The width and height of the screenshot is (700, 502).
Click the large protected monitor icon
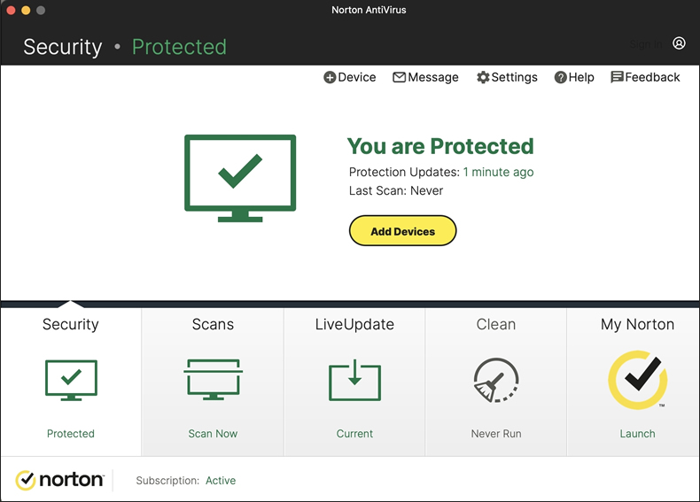pos(240,178)
